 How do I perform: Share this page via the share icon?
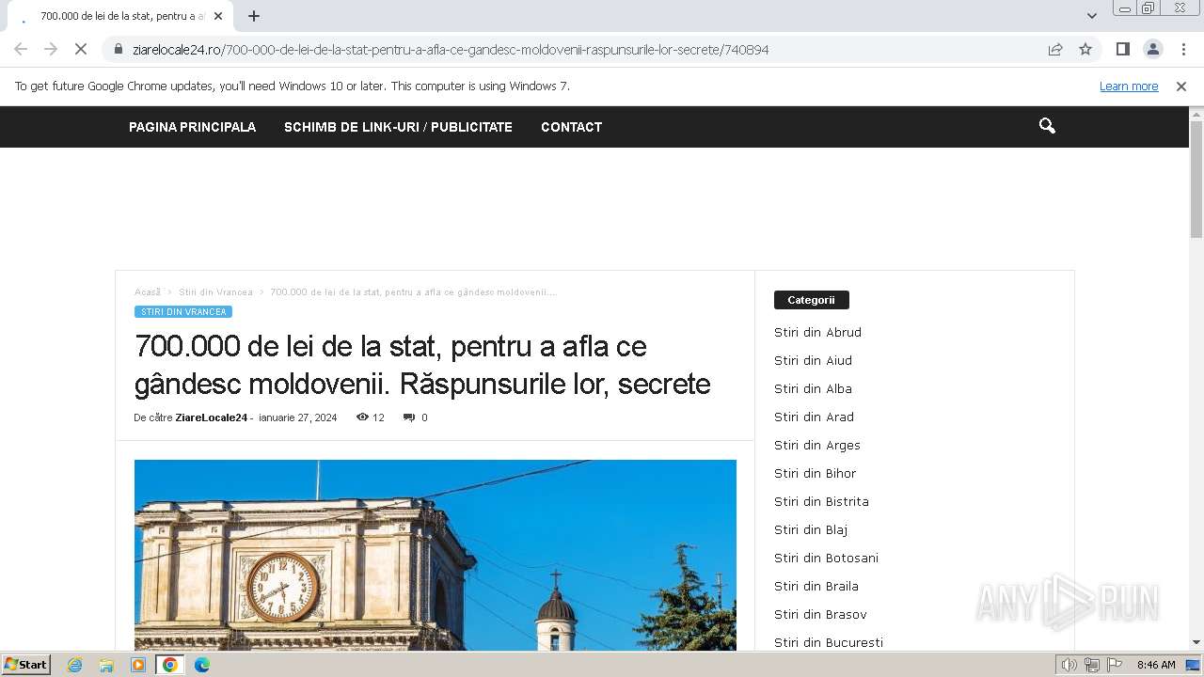point(1055,49)
